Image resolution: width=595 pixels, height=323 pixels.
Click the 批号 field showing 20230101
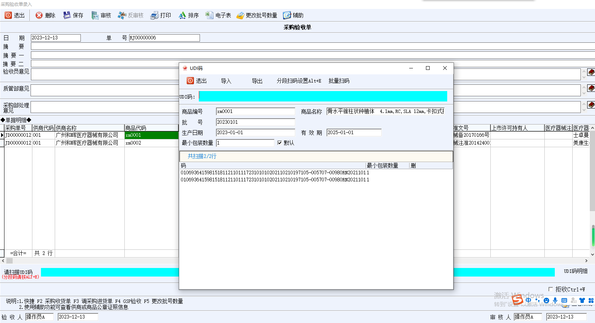[x=255, y=122]
